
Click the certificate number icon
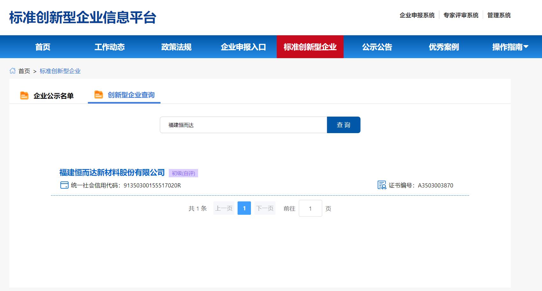pyautogui.click(x=382, y=185)
